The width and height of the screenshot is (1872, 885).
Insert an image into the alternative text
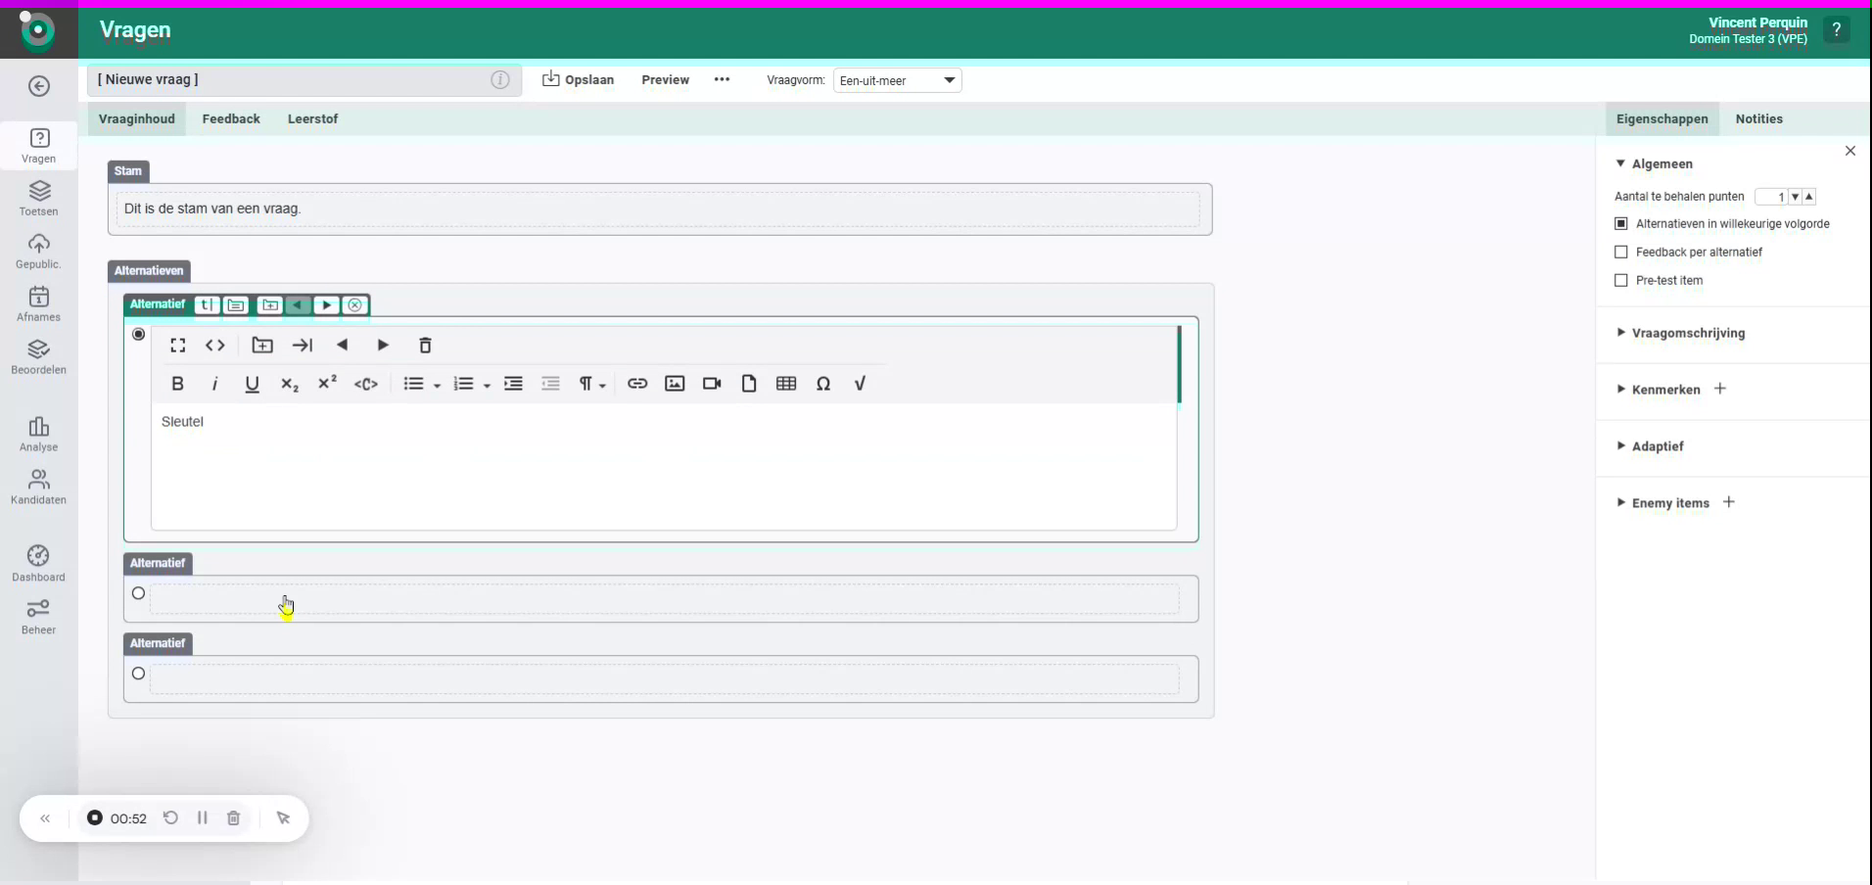click(x=674, y=384)
